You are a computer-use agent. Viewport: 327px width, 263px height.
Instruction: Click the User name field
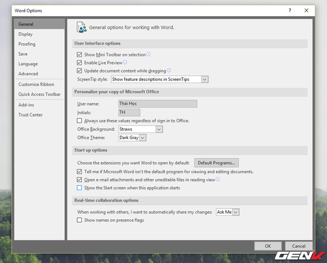(158, 103)
